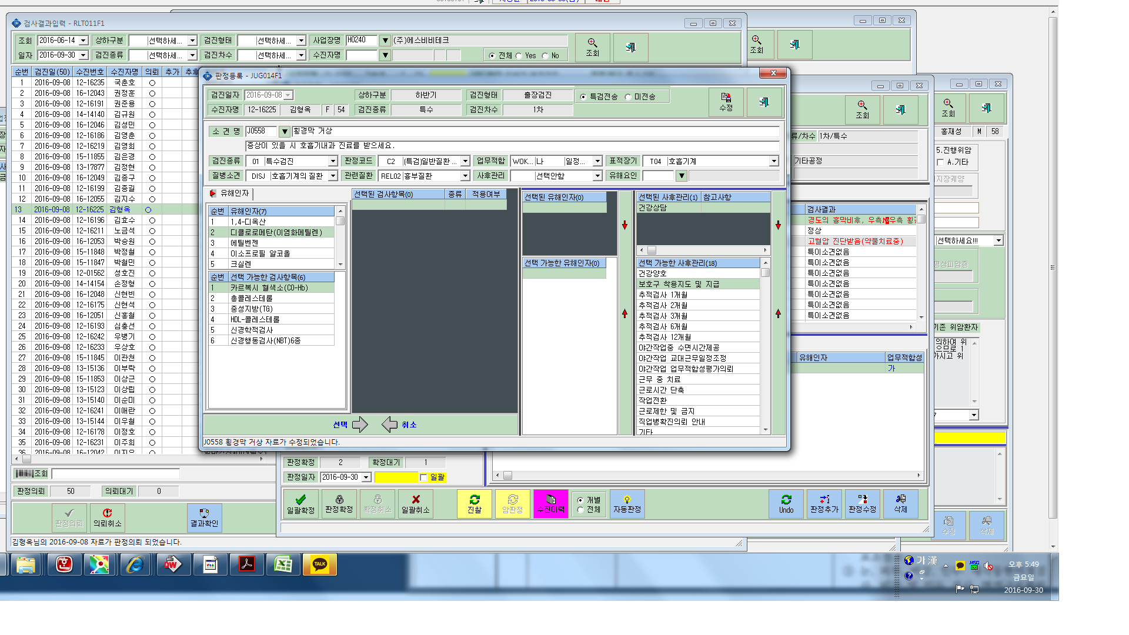Click the 일괄확정 green checkmark button
1129x635 pixels.
300,504
